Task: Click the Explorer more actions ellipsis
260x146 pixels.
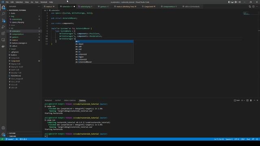Action: coord(39,6)
